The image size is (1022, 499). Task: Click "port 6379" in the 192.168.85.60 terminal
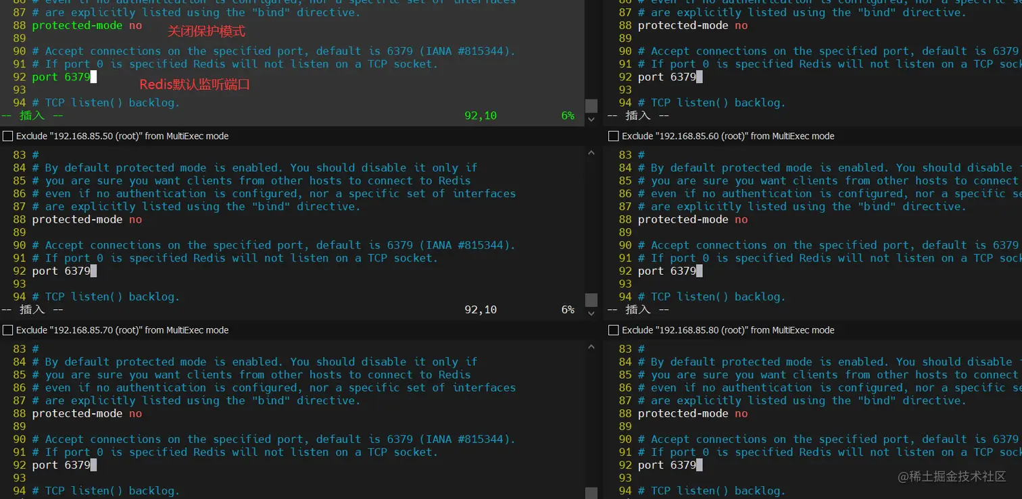point(666,271)
